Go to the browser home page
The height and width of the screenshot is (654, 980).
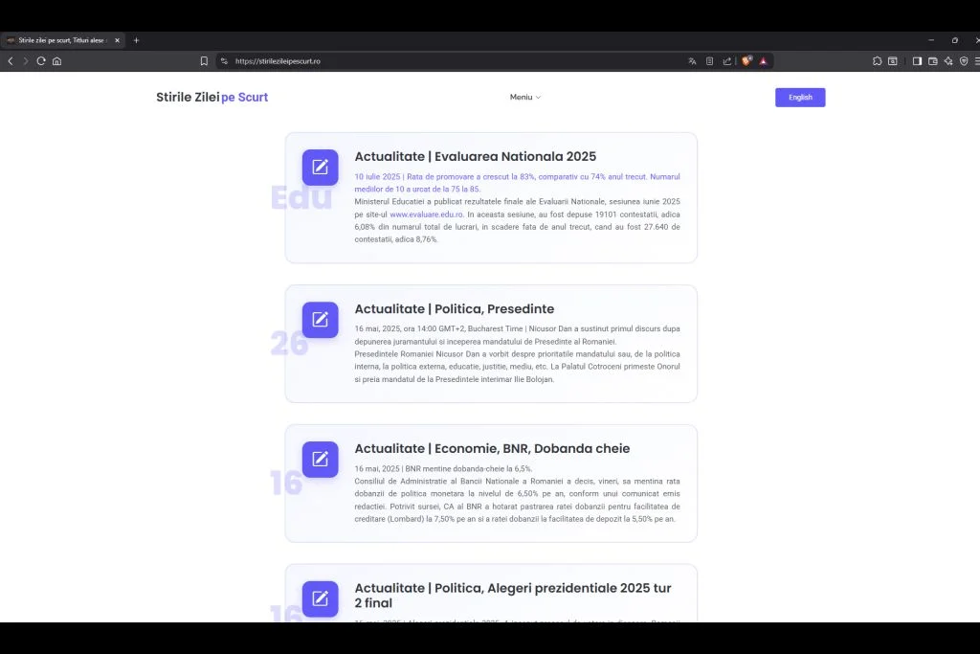pyautogui.click(x=56, y=61)
